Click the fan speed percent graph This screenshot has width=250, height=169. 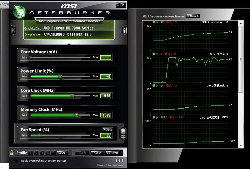click(191, 102)
